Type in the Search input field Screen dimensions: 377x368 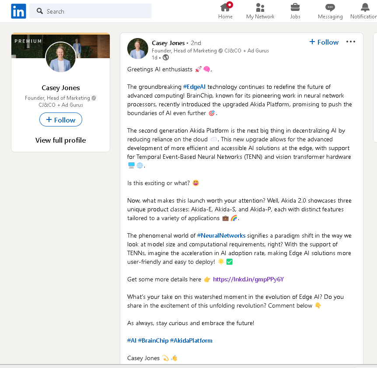pyautogui.click(x=96, y=11)
